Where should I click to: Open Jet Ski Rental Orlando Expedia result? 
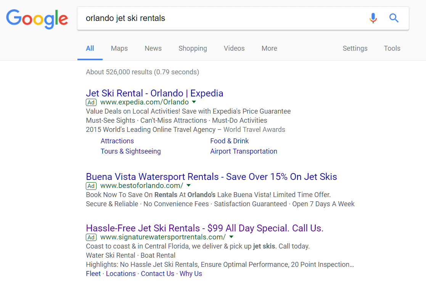[x=154, y=93]
